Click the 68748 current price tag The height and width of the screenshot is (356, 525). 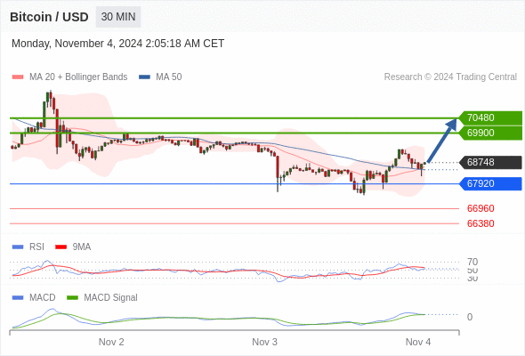point(490,163)
